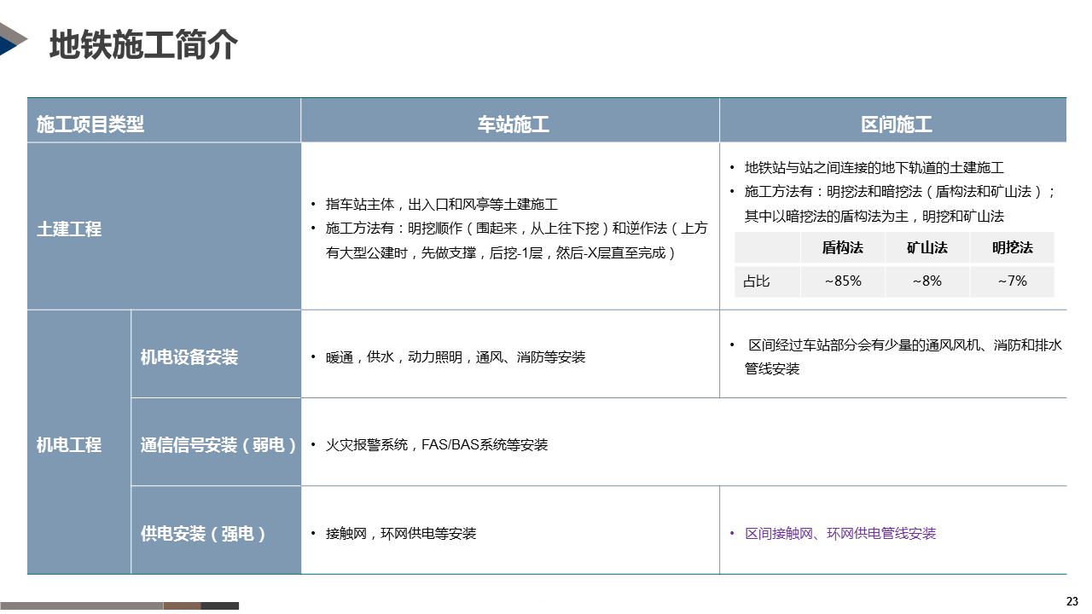This screenshot has height=614, width=1092.
Task: Select the 车站施工 column header
Action: 513,125
